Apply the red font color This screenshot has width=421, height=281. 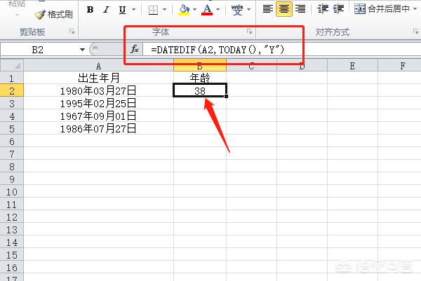click(207, 10)
